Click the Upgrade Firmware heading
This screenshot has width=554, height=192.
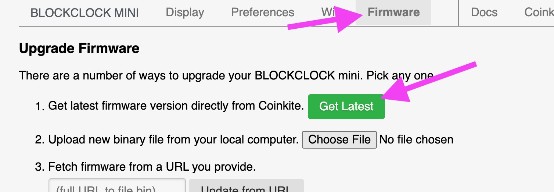click(79, 49)
